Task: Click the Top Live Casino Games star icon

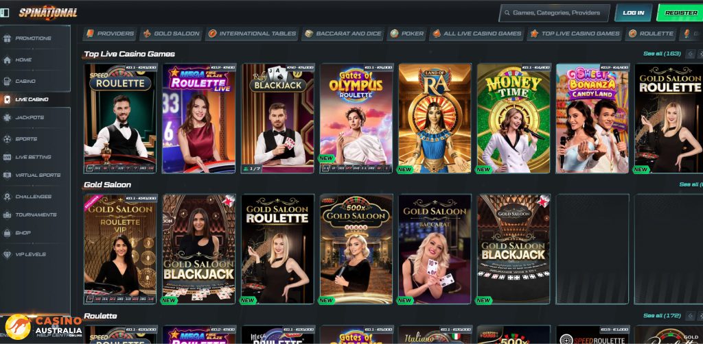Action: [534, 34]
